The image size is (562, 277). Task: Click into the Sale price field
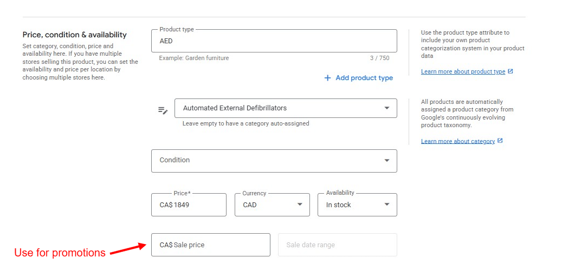point(210,245)
